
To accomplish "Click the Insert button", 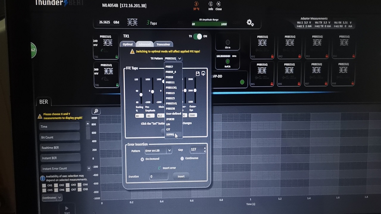I will click(x=181, y=177).
